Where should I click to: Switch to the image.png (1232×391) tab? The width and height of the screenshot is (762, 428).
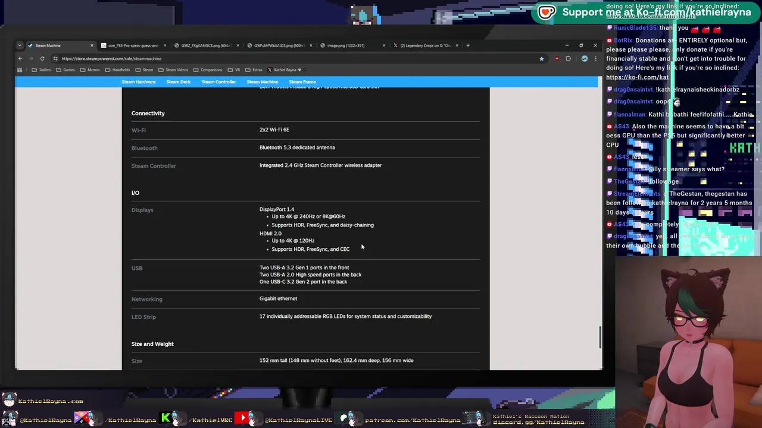[352, 45]
